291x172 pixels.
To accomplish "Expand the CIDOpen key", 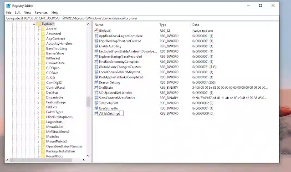I will [x=38, y=68].
